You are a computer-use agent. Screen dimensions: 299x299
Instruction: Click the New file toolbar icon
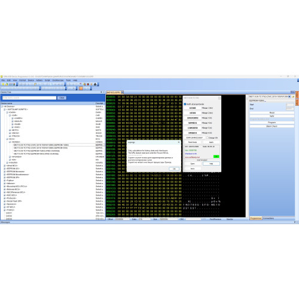coord(3,84)
